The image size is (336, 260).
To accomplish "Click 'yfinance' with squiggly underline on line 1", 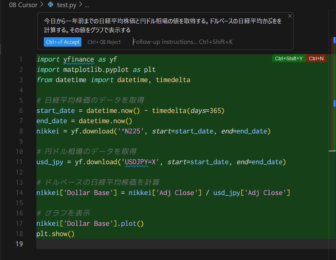I will pos(79,59).
